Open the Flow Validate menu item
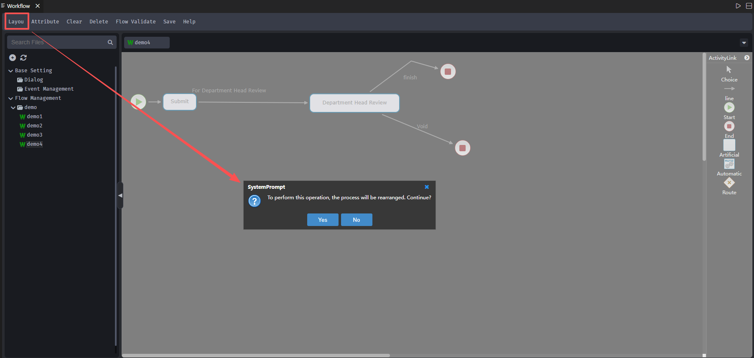The width and height of the screenshot is (754, 358). (x=135, y=22)
